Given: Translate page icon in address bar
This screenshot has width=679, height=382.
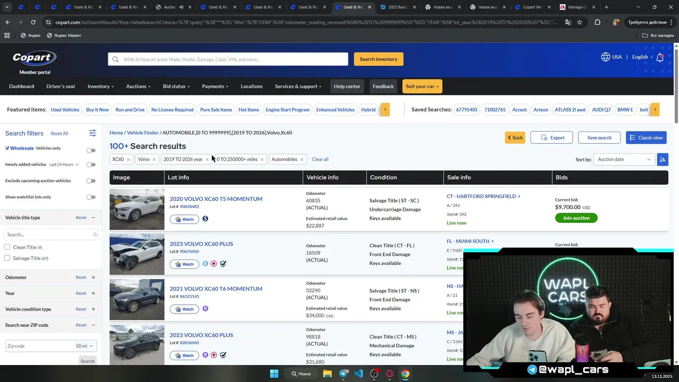Looking at the screenshot, I should point(568,22).
